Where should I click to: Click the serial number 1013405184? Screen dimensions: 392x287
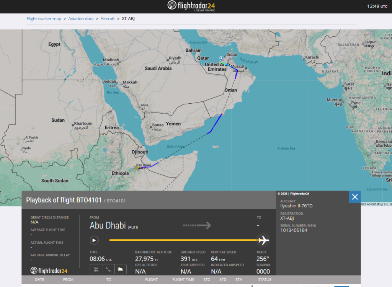pos(294,230)
